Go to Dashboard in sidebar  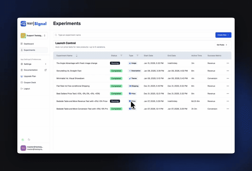click(x=29, y=44)
